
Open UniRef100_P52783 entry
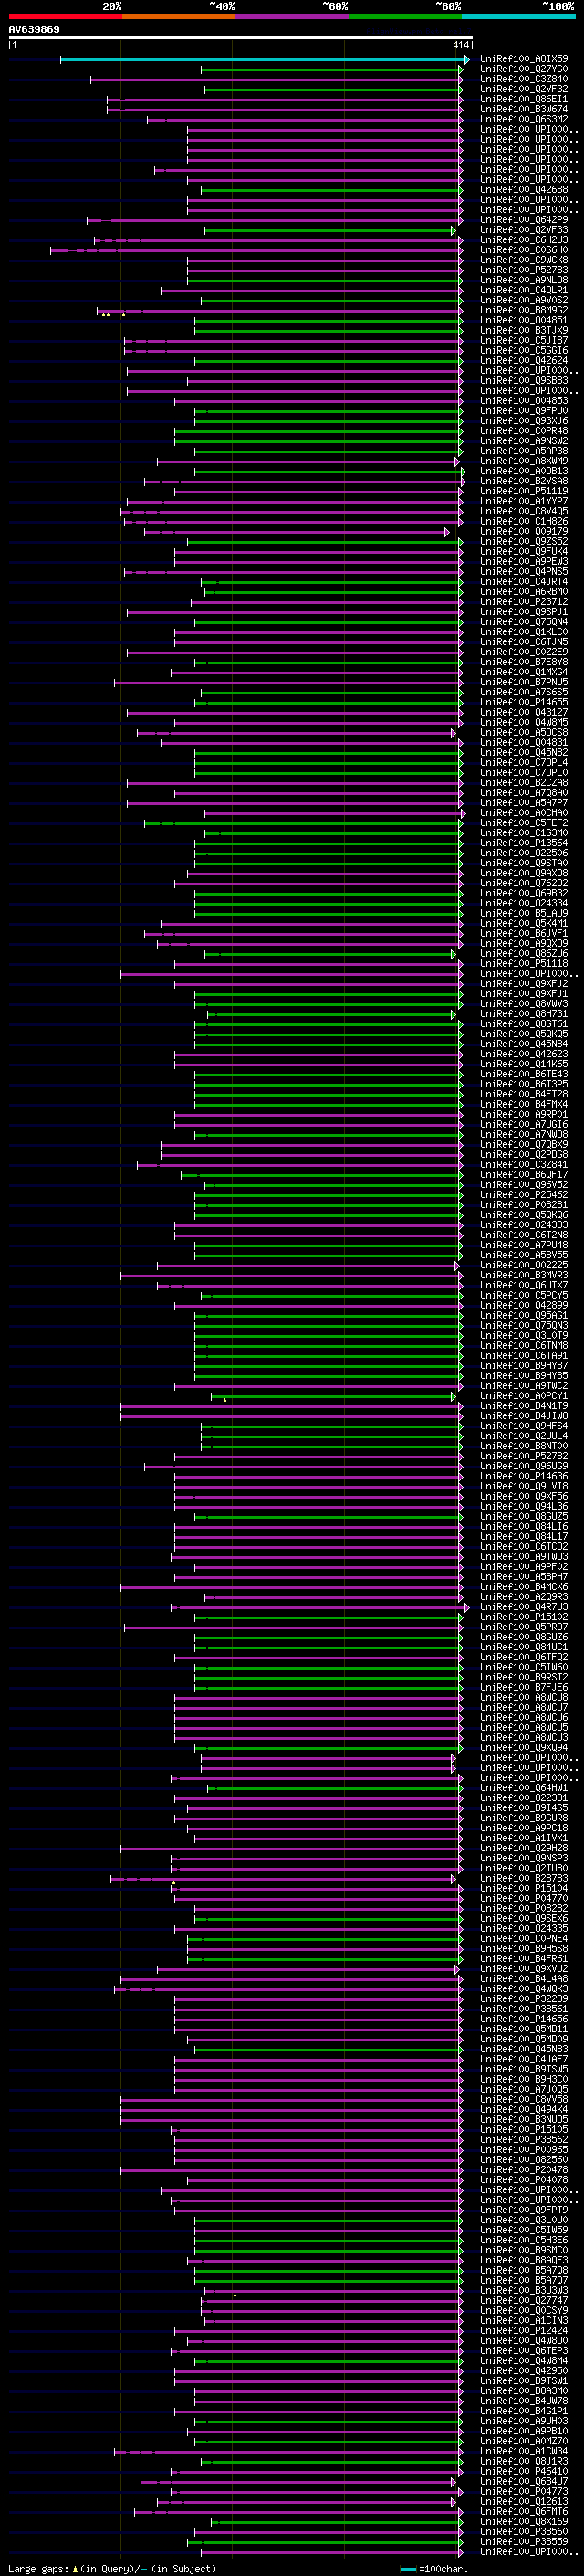tap(524, 270)
